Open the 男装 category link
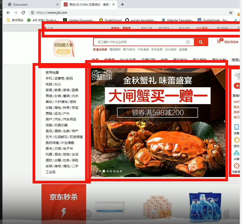The height and width of the screenshot is (224, 242). [x=49, y=96]
